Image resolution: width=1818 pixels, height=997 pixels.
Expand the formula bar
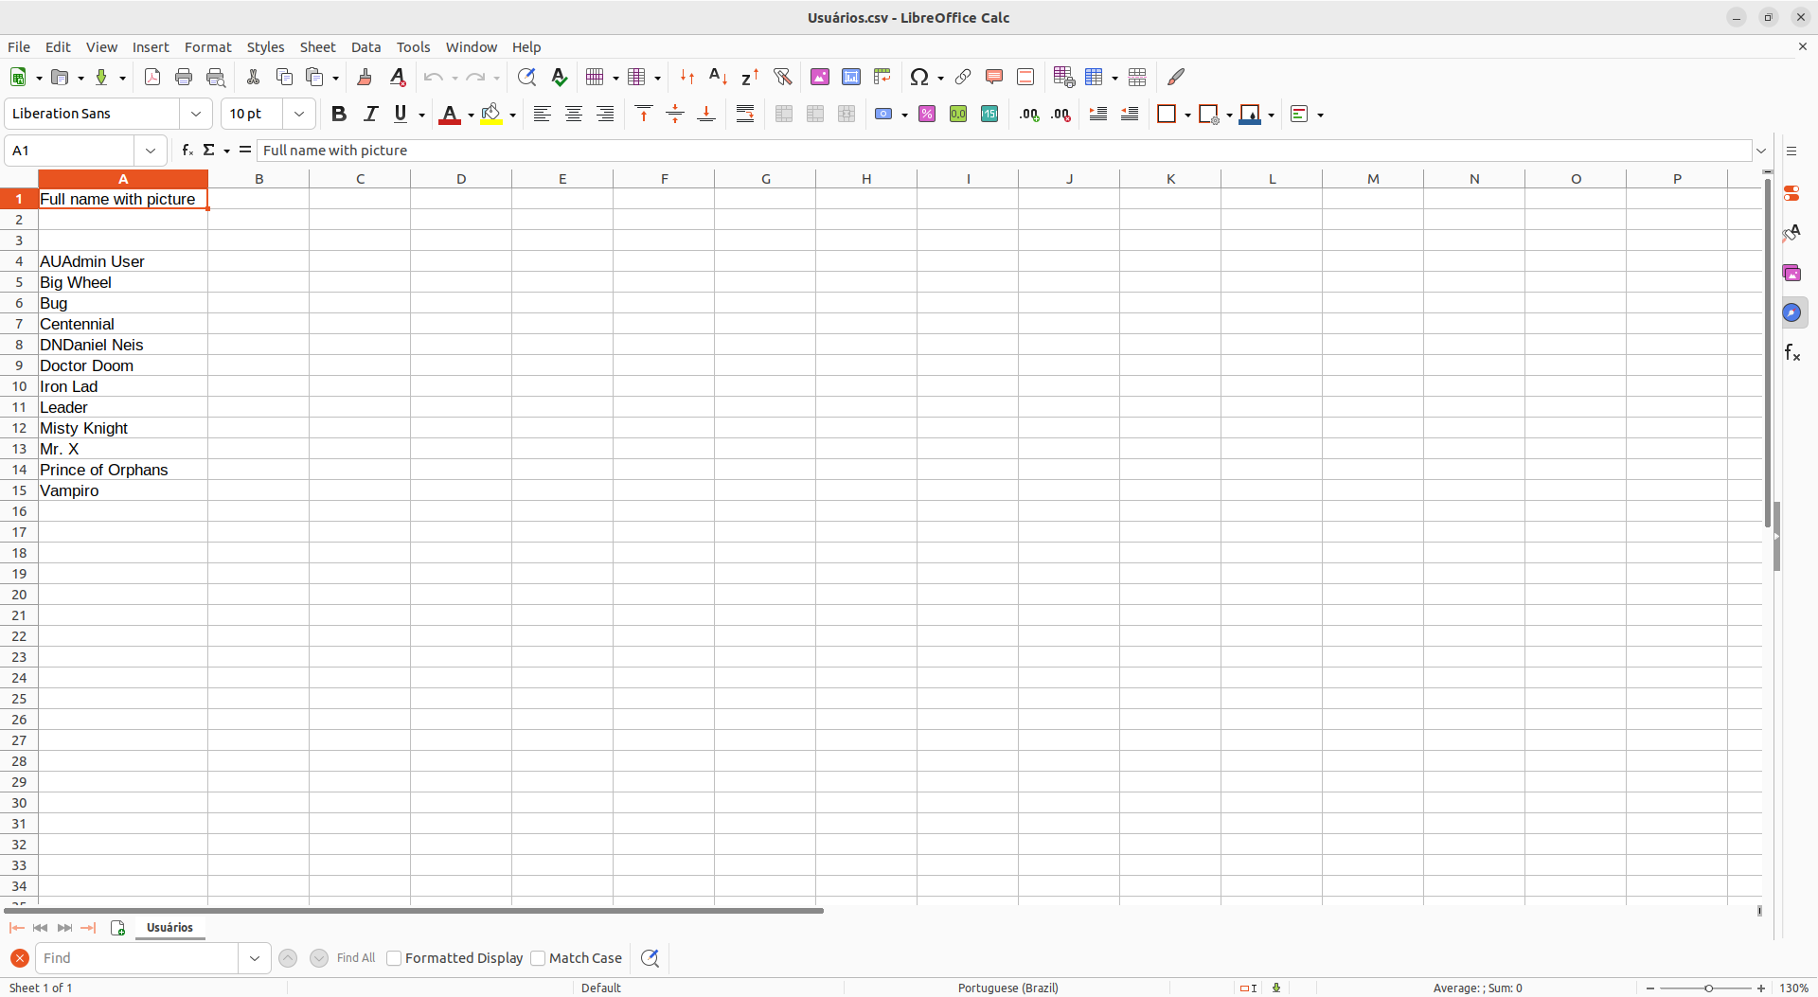click(x=1762, y=151)
